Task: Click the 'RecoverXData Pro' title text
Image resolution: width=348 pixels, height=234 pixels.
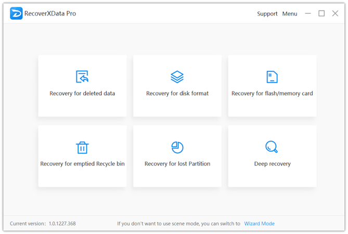Action: (50, 14)
